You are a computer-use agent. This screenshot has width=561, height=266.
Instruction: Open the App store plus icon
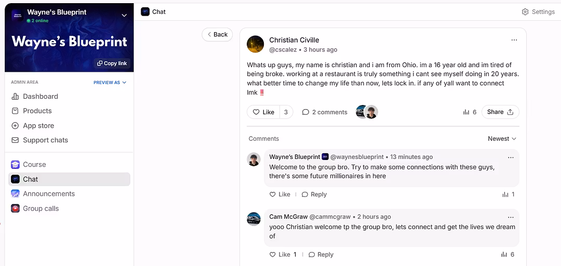point(15,126)
